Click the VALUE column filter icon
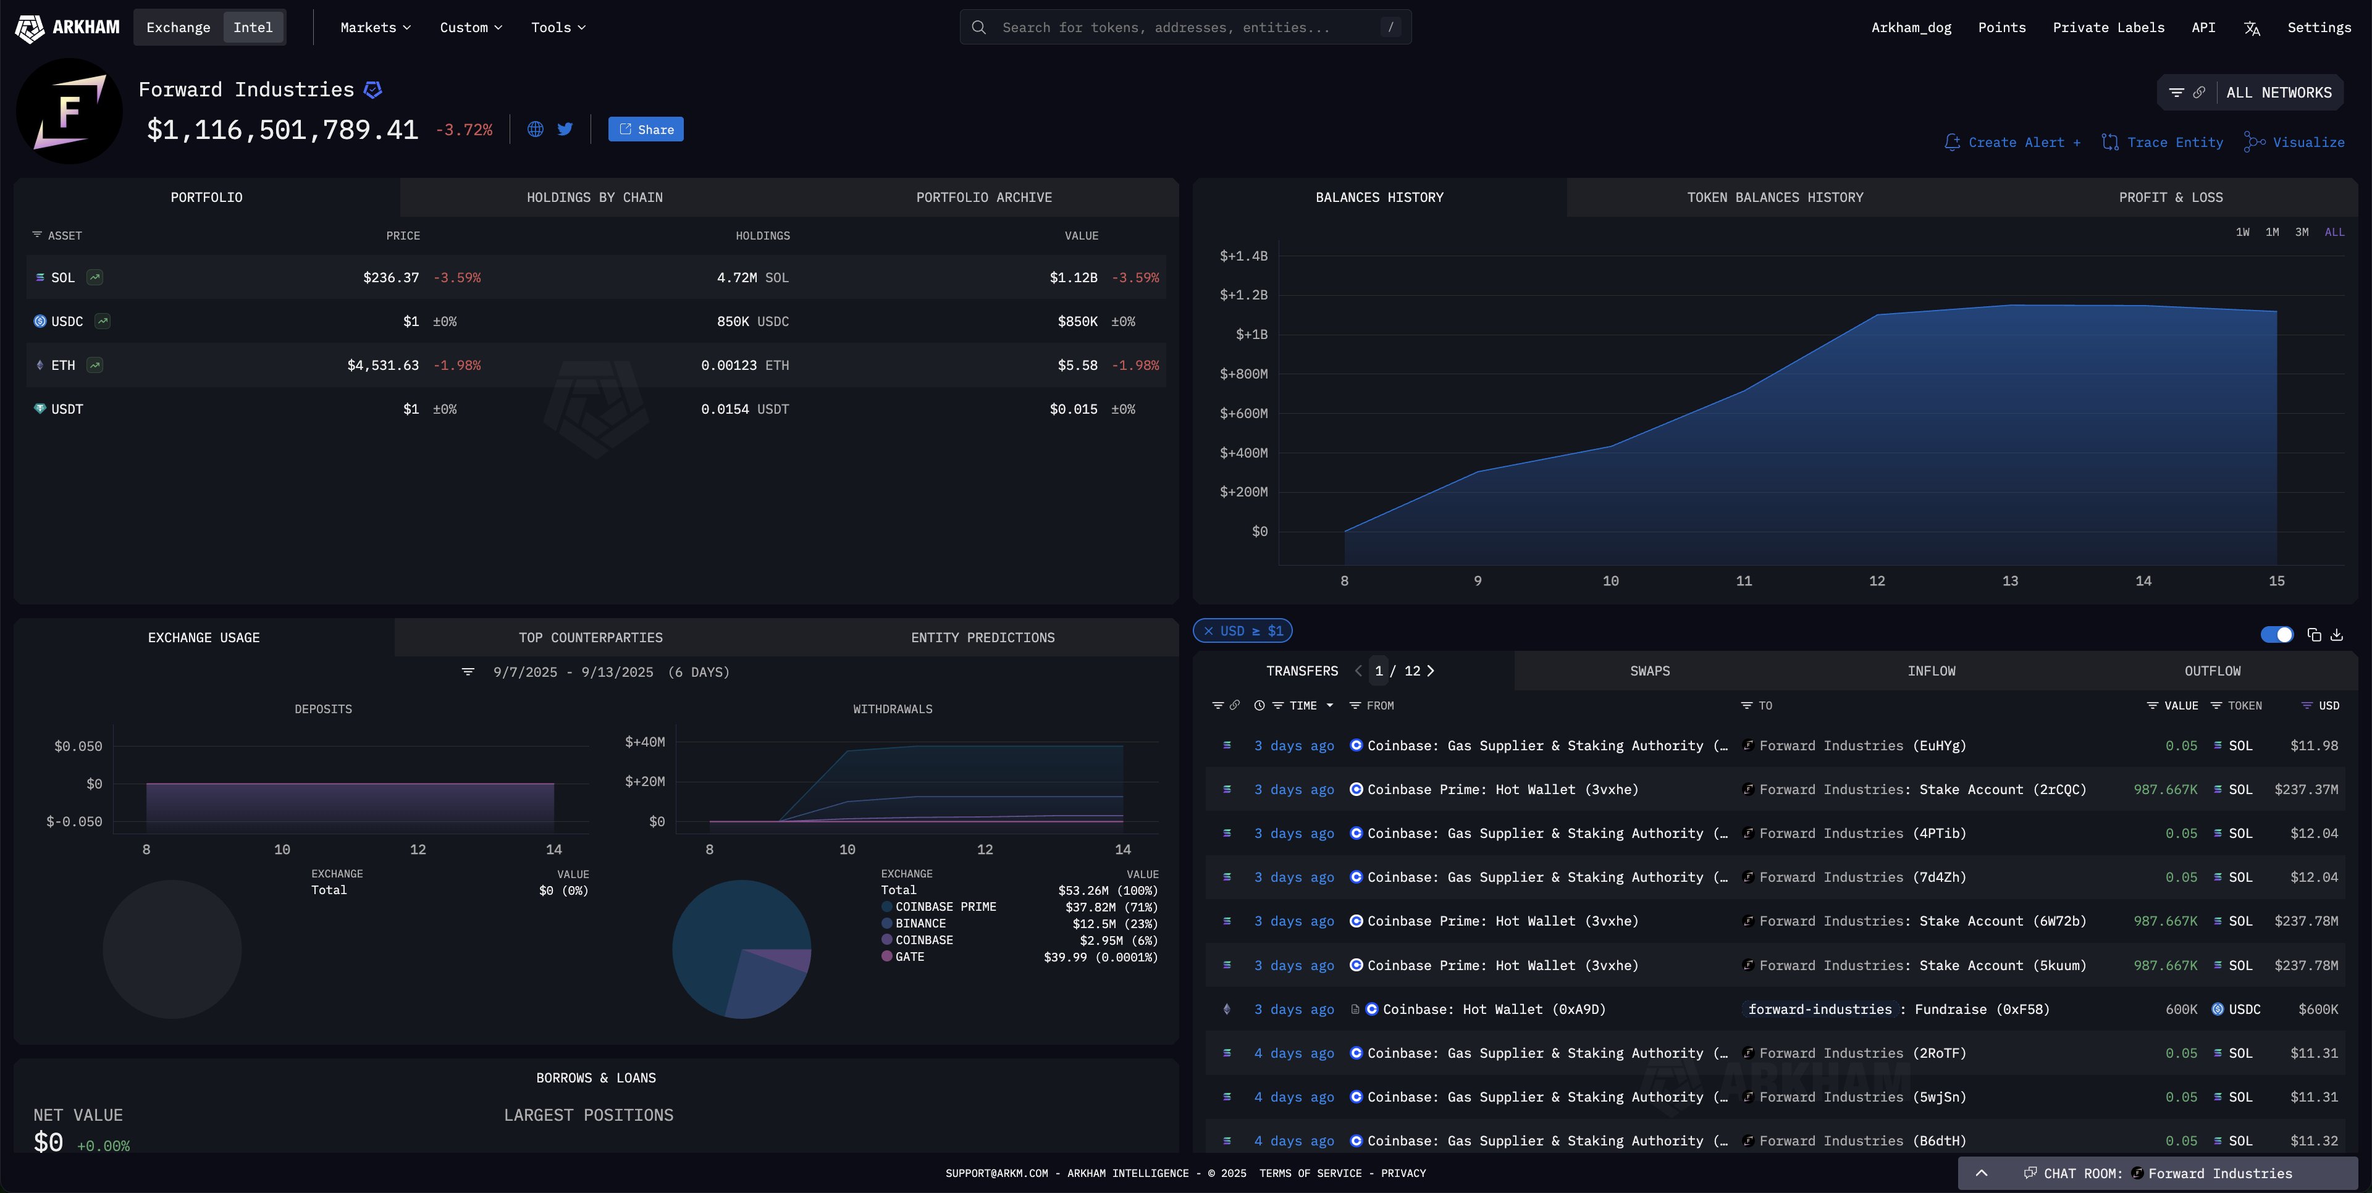This screenshot has width=2372, height=1193. tap(2152, 705)
